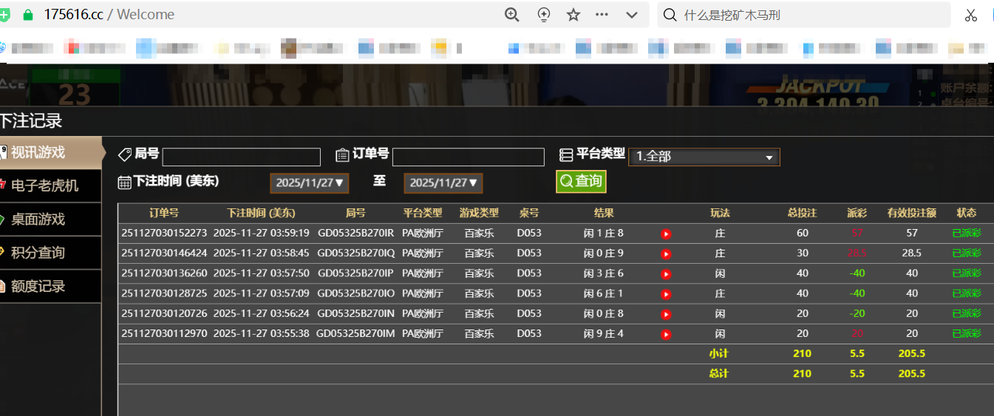Play video replay for order 251127030152273

click(x=666, y=234)
